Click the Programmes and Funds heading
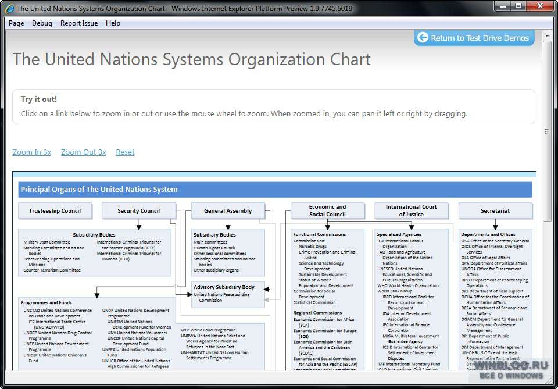This screenshot has height=389, width=558. click(46, 302)
